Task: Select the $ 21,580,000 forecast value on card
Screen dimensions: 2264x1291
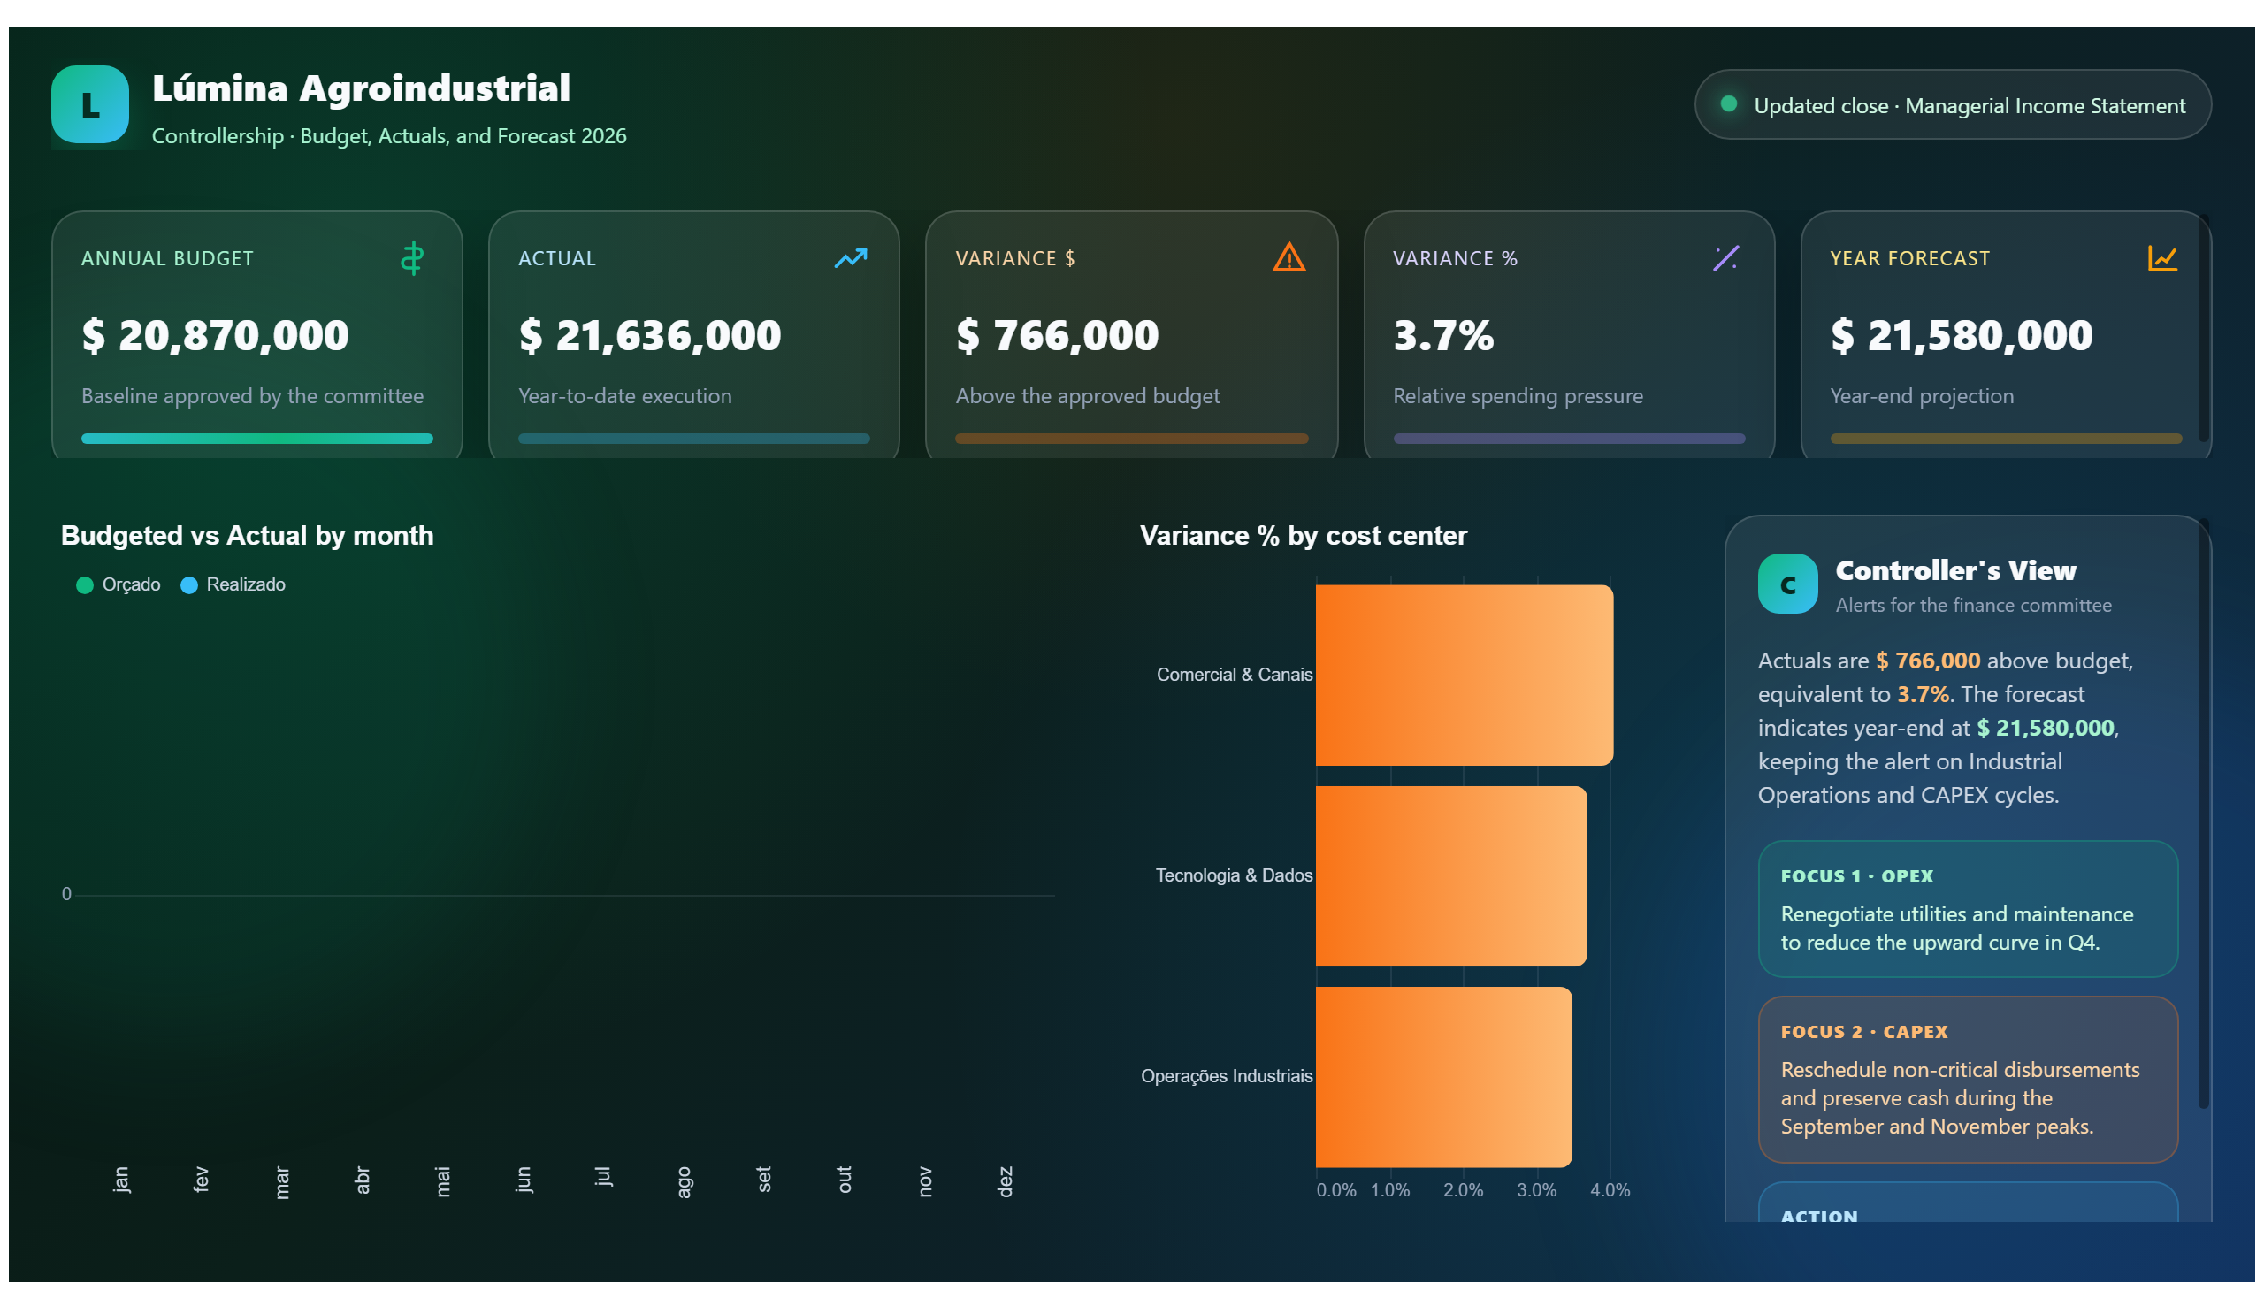Action: (x=1962, y=335)
